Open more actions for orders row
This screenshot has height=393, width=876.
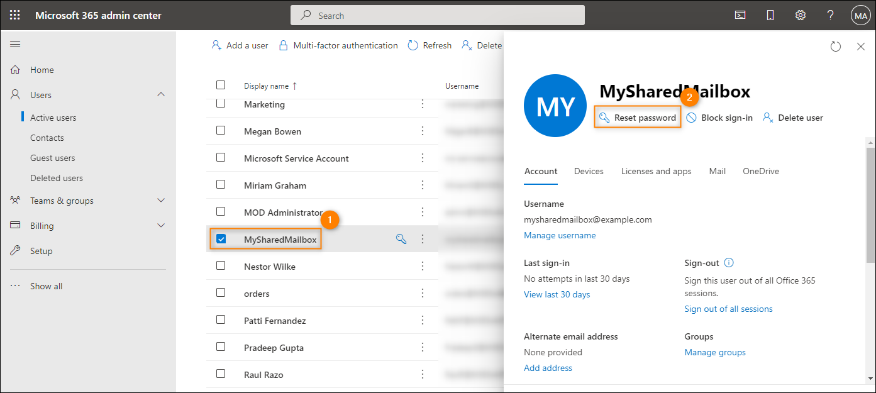click(423, 293)
